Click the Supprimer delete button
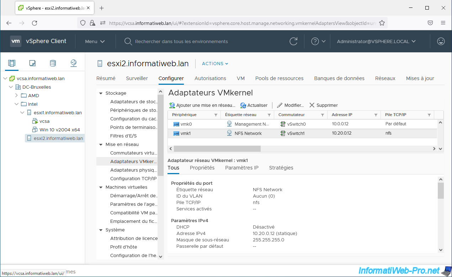This screenshot has height=277, width=452. coord(323,105)
